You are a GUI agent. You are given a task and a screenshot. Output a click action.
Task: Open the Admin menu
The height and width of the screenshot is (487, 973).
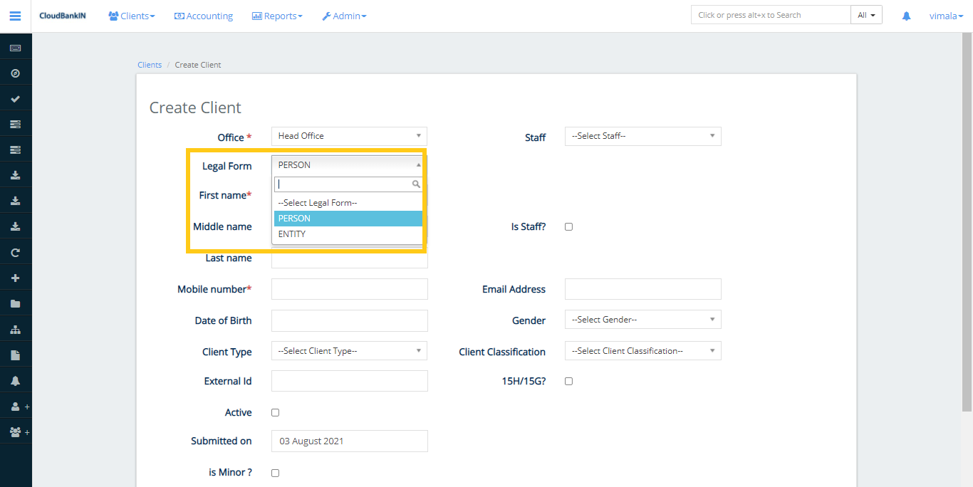pyautogui.click(x=344, y=15)
